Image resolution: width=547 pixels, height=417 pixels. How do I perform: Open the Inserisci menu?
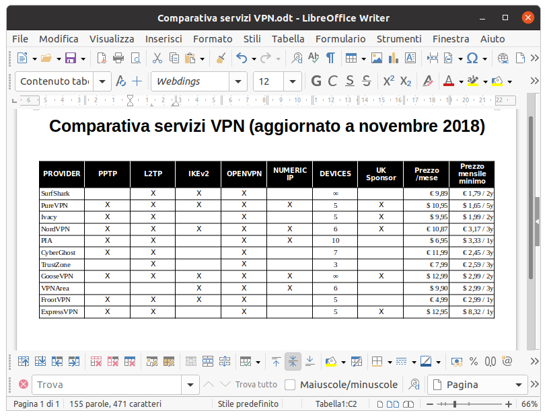(163, 39)
